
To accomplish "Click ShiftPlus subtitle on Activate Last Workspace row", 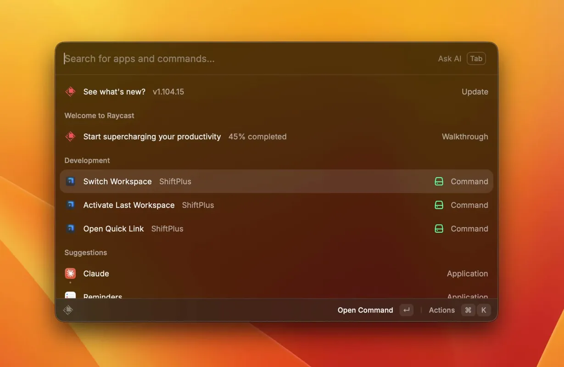I will (x=198, y=205).
